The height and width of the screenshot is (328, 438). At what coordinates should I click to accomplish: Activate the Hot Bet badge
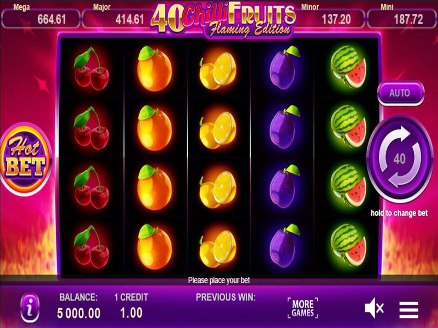(26, 159)
